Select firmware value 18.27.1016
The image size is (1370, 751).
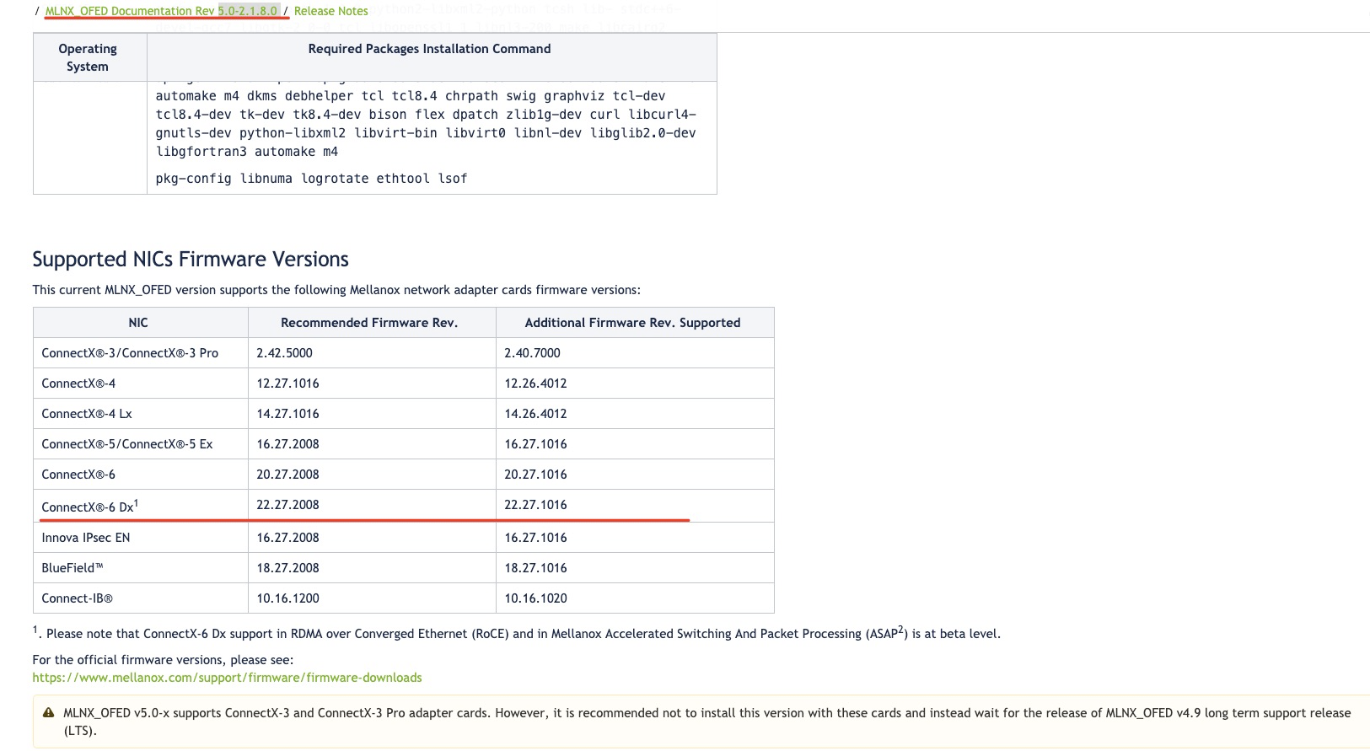pyautogui.click(x=535, y=568)
